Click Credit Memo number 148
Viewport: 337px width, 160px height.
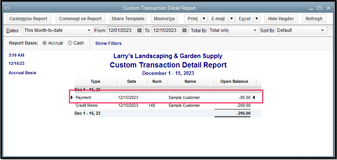pos(152,106)
